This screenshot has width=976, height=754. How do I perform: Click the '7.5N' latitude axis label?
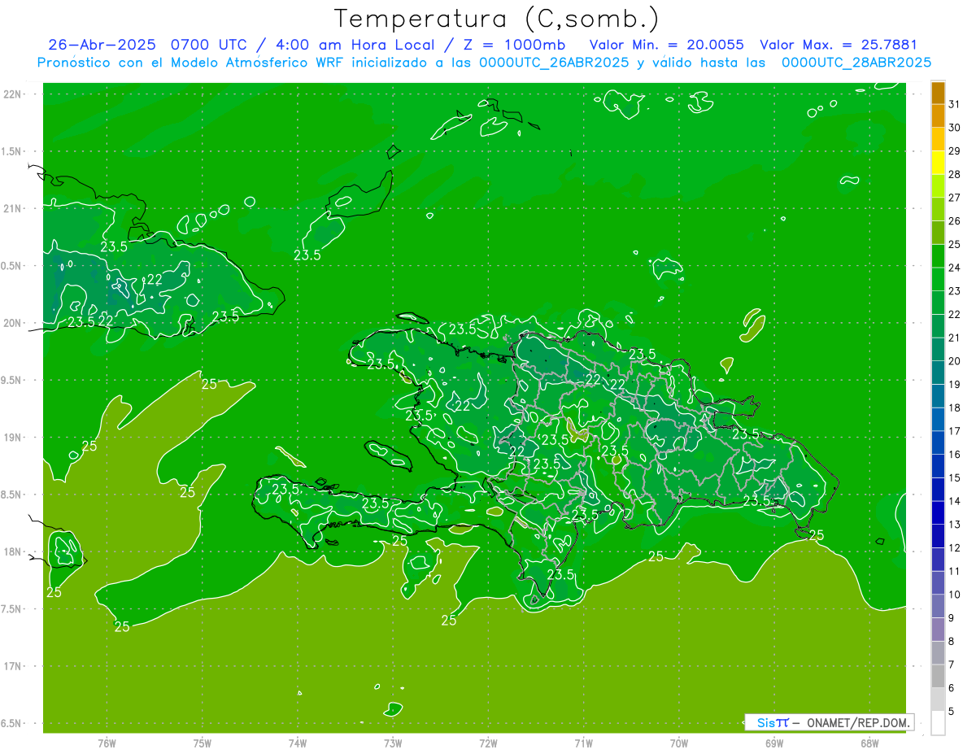coord(12,609)
